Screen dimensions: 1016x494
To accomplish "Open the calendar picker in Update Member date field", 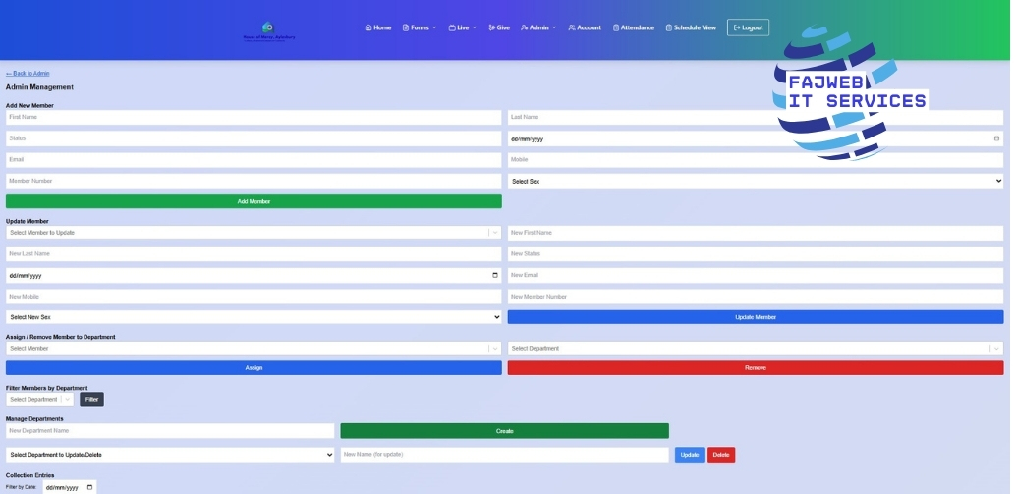I will [495, 275].
